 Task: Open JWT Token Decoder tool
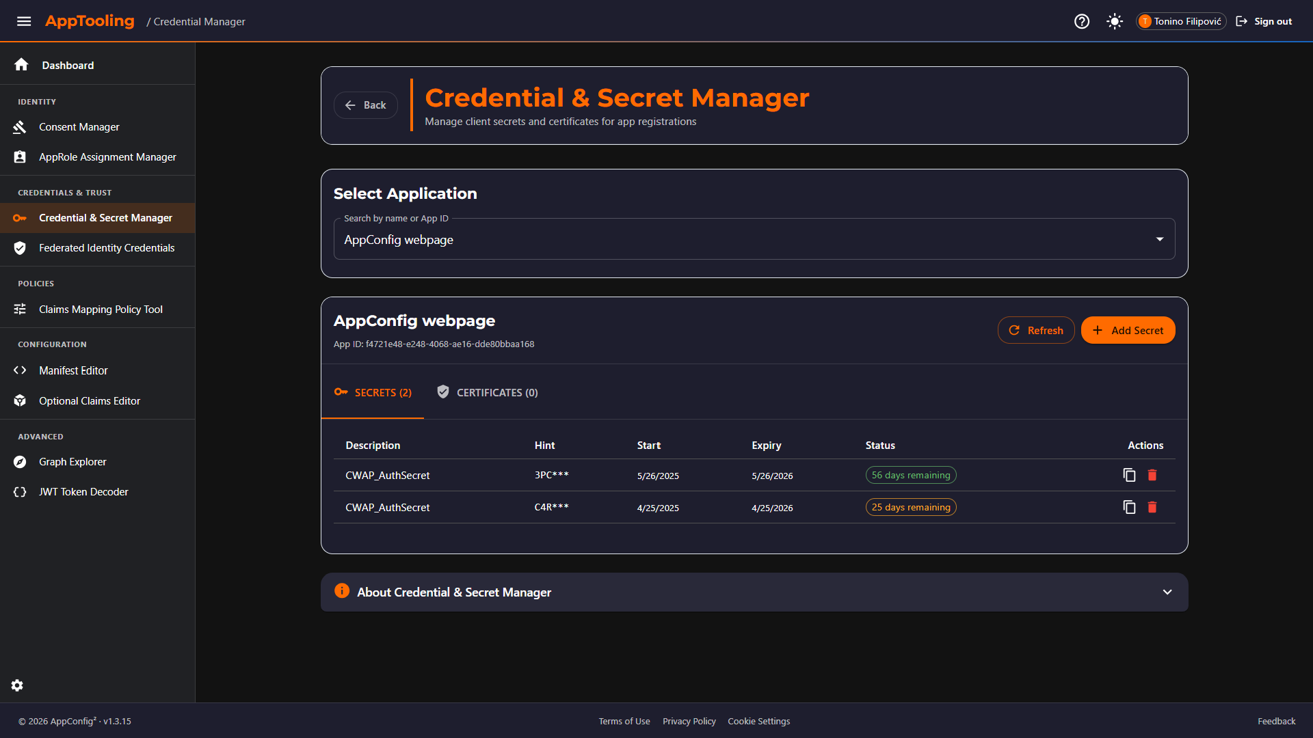pyautogui.click(x=83, y=492)
